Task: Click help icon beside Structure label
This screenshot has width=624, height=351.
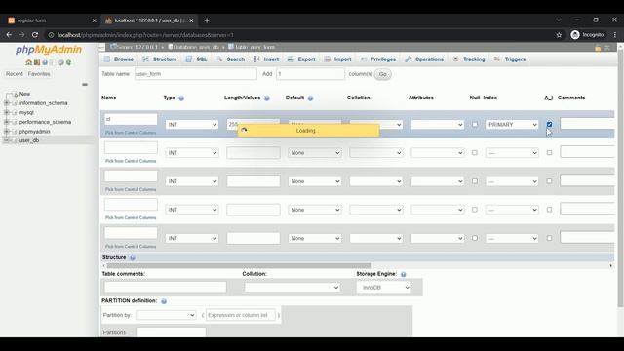Action: coord(133,257)
